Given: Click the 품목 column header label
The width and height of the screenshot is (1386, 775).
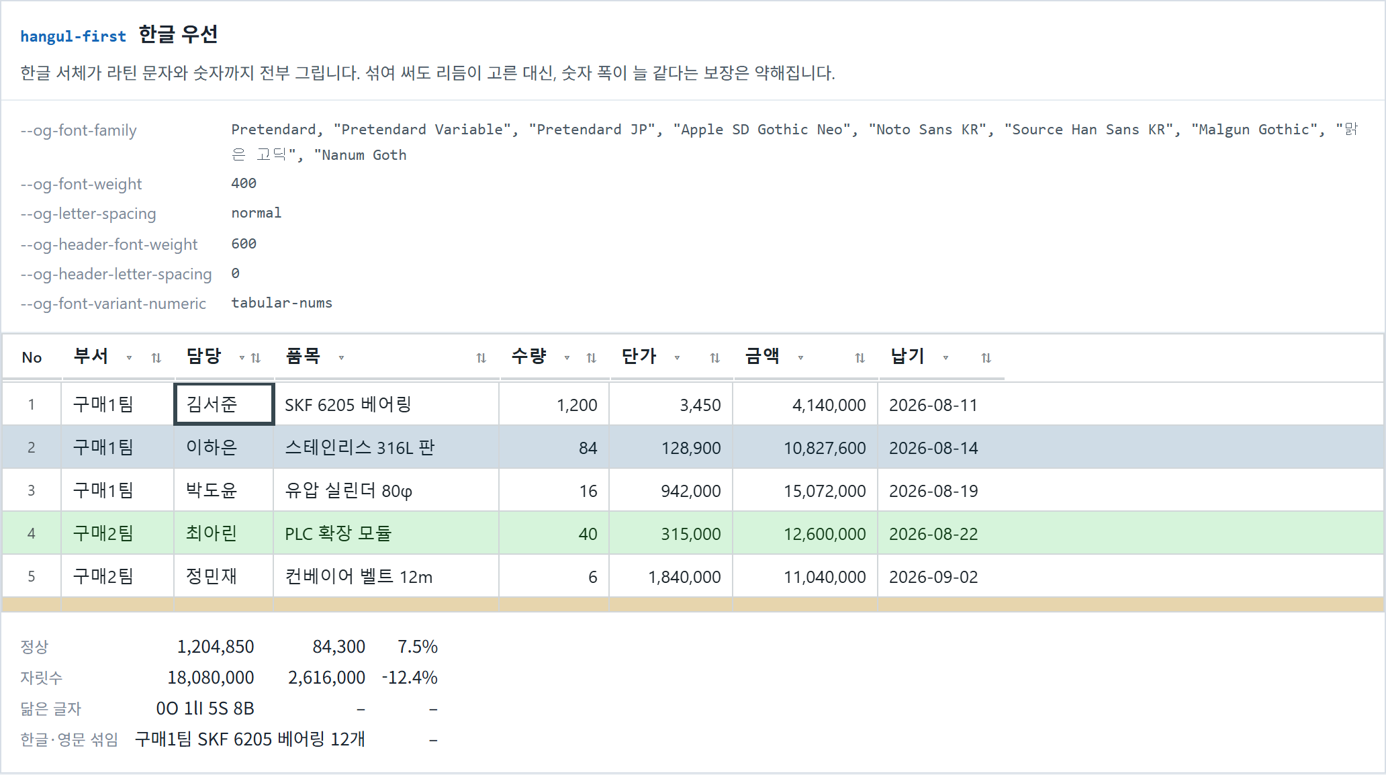Looking at the screenshot, I should pyautogui.click(x=303, y=356).
